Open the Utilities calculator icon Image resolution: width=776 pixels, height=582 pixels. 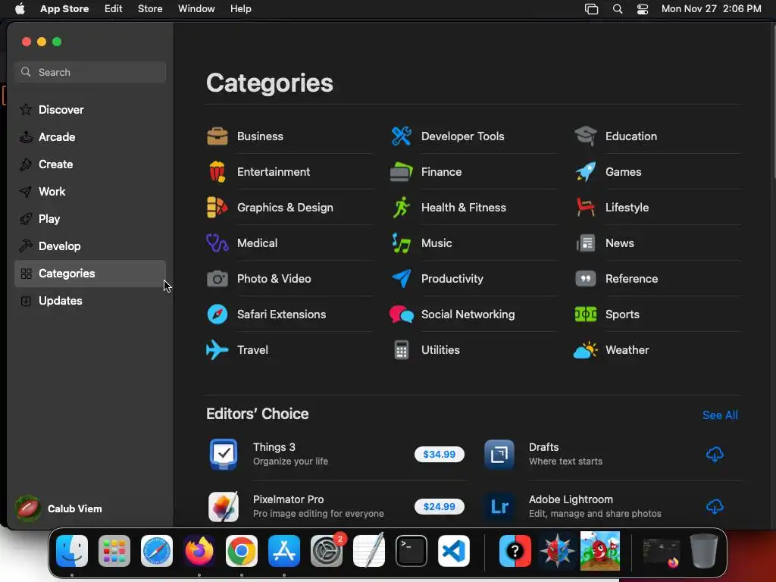point(402,350)
